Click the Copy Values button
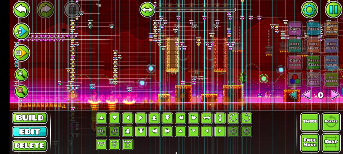 [295, 63]
